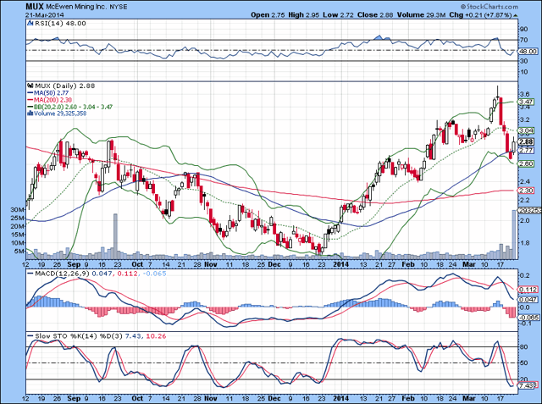Click the 10.26 %D value in stochastic legend
Viewport: 542px width, 404px height.
click(x=156, y=336)
